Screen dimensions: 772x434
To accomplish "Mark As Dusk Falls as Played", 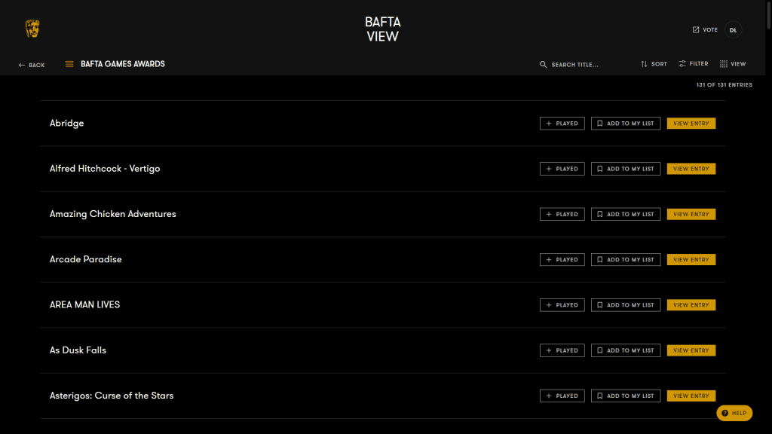I will pos(562,350).
